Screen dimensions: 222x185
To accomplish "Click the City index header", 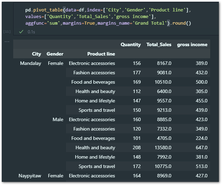I will [x=36, y=54].
